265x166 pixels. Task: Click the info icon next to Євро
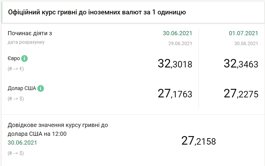(24, 58)
